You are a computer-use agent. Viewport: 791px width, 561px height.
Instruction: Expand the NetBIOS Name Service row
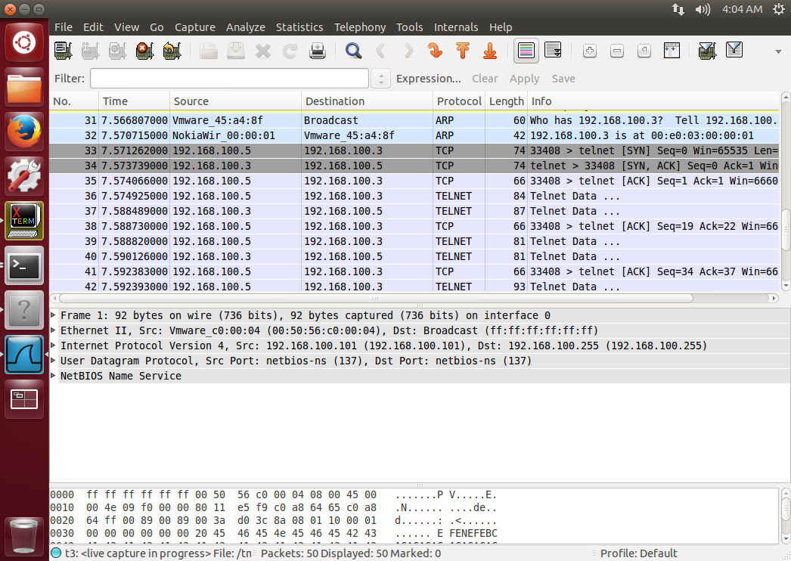[54, 376]
